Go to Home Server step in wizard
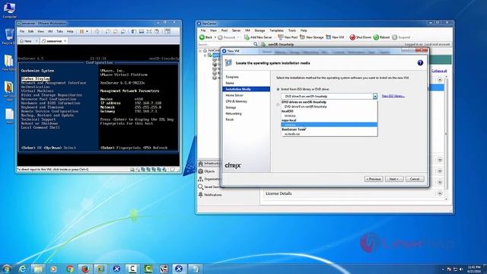The image size is (487, 274). click(x=234, y=95)
